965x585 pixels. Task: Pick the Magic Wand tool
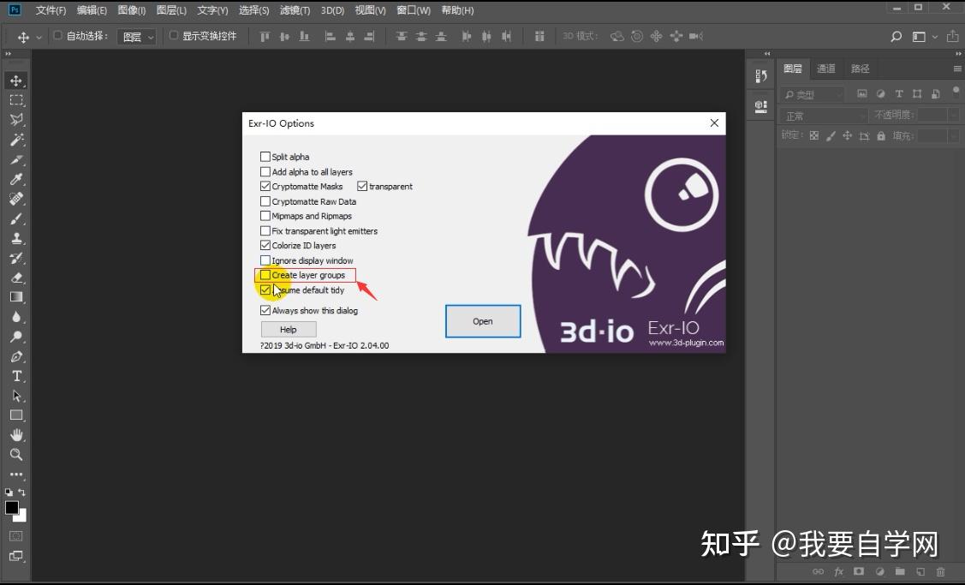click(16, 140)
